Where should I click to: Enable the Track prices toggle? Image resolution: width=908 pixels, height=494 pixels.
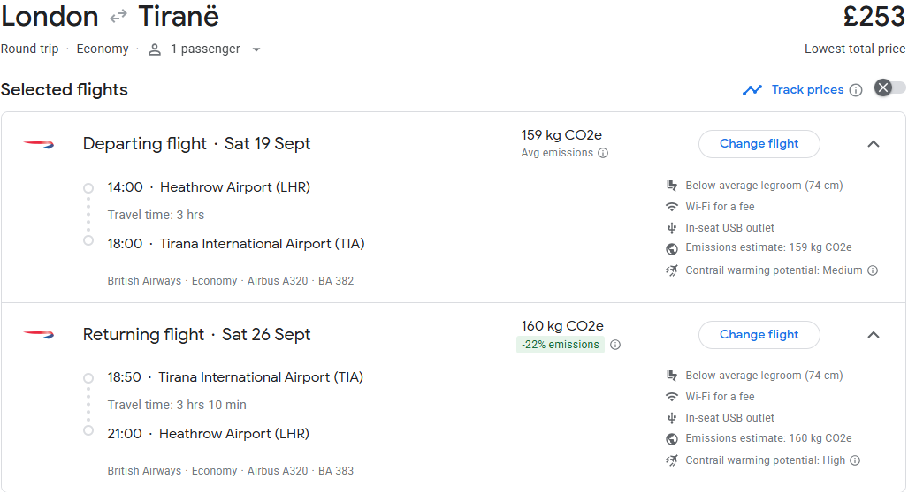pos(889,87)
